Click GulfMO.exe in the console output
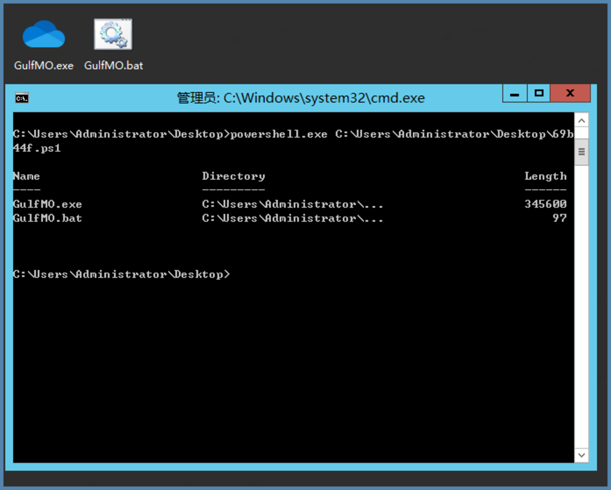Screen dimensions: 611x490 tap(47, 204)
